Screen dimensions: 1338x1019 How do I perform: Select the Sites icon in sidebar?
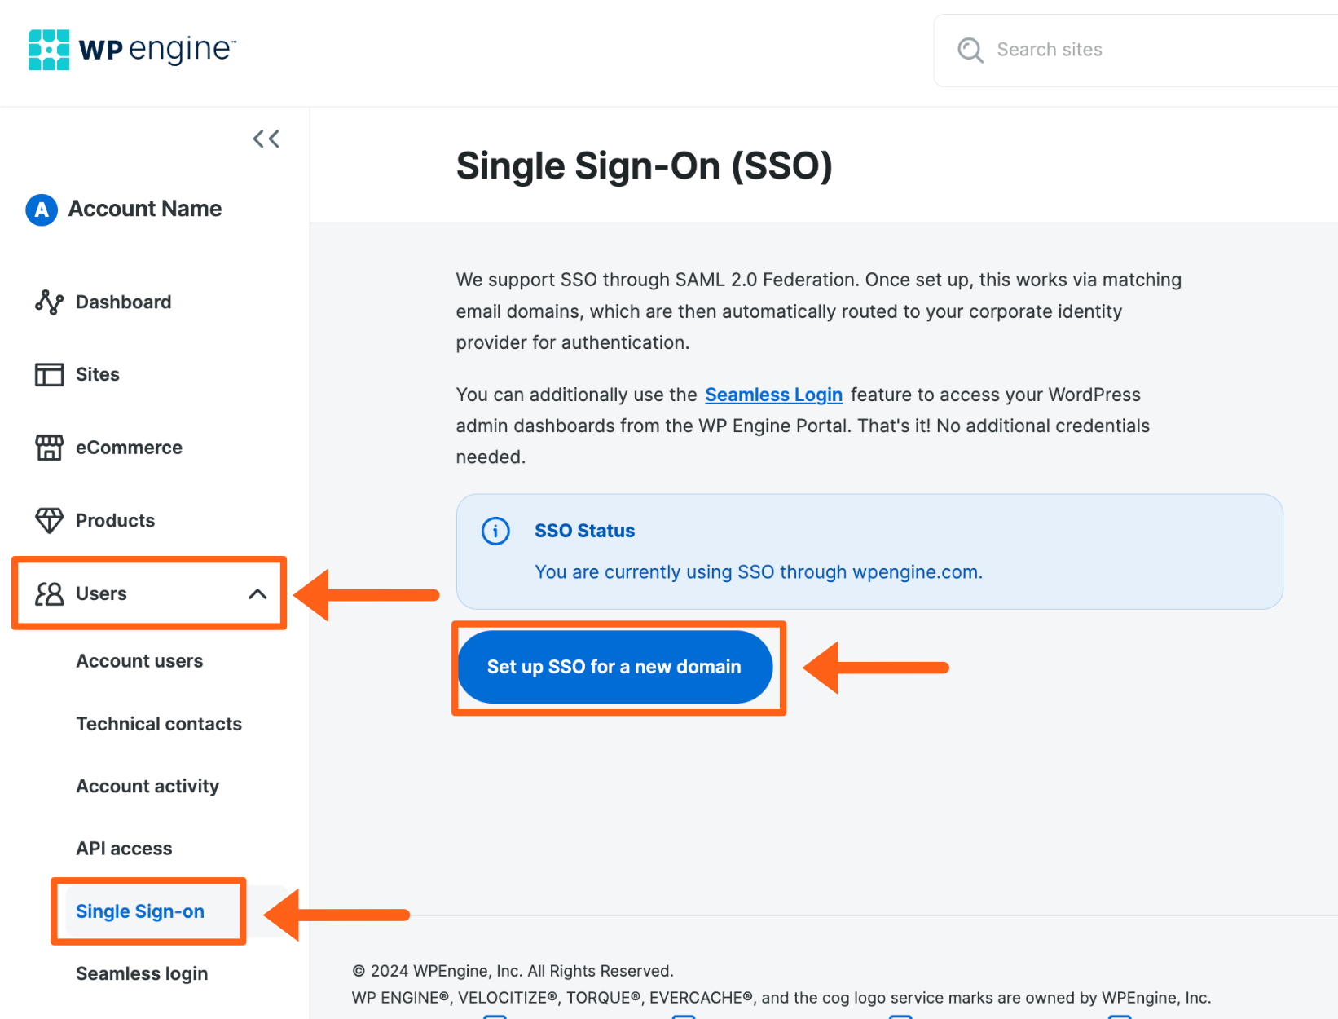click(50, 374)
